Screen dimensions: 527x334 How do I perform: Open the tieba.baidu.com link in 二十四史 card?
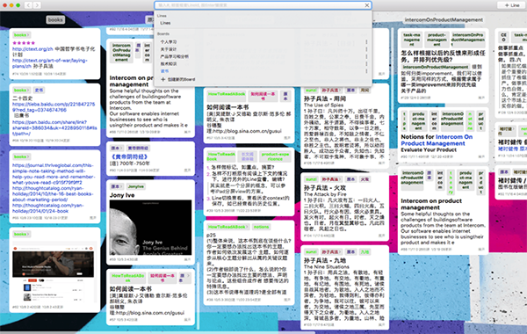pos(54,107)
